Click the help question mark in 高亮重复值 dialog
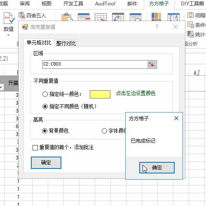 tap(157, 27)
